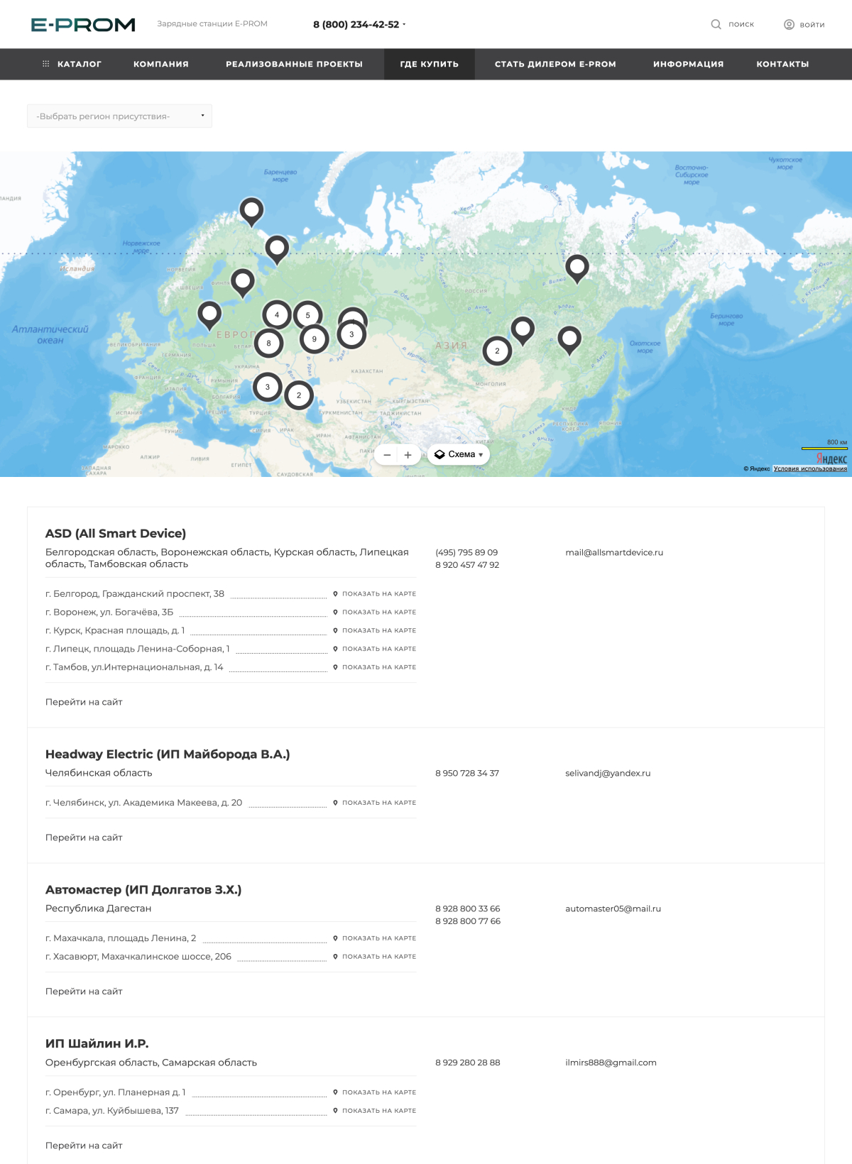Open search via magnifier icon
852x1164 pixels.
(716, 24)
